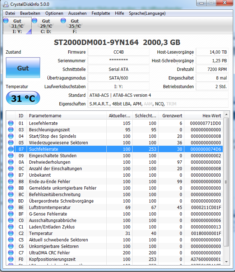
Task: Click the status orb for Anzahl der Einschaltungen
Action: [x=11, y=168]
